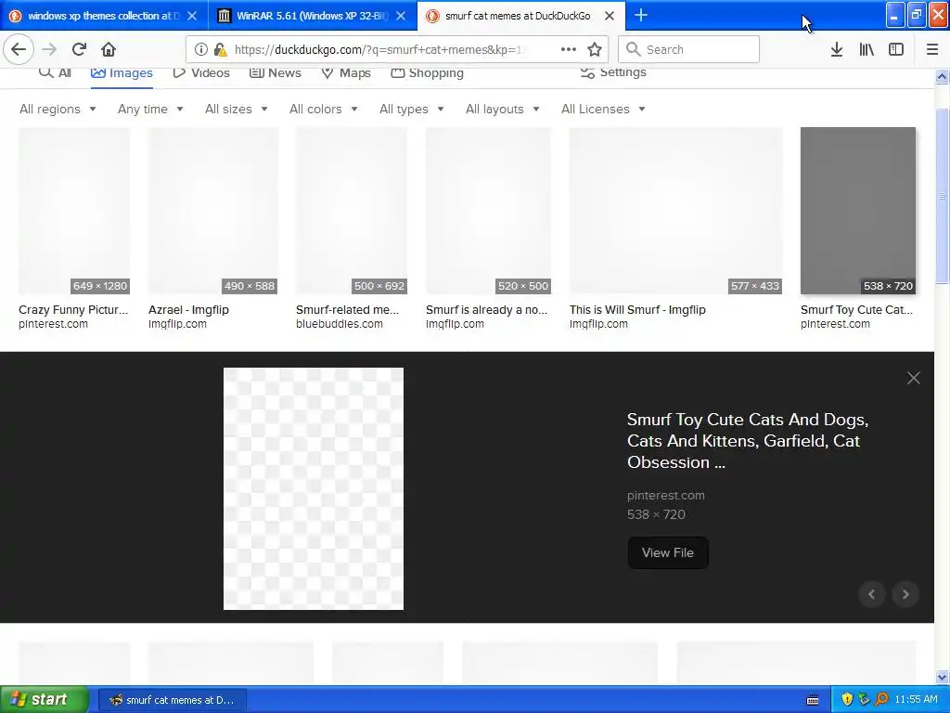Click the network tray icon
This screenshot has width=950, height=713.
864,700
